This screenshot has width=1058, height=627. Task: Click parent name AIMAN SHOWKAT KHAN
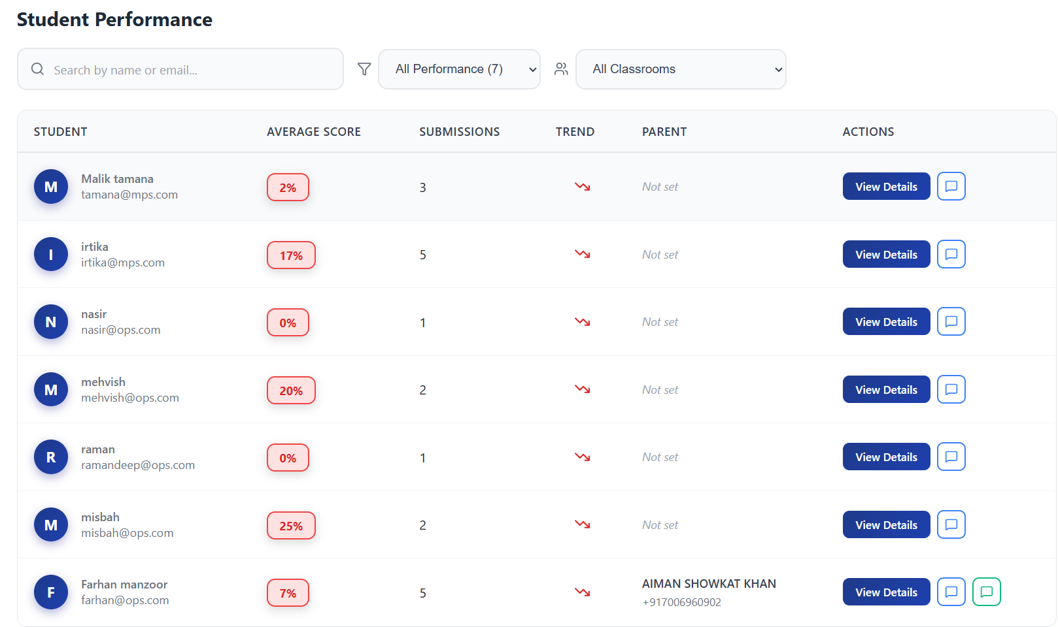click(709, 584)
